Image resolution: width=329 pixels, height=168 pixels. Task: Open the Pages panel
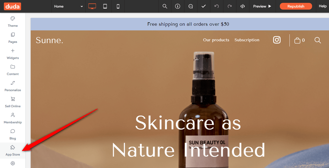click(x=13, y=38)
